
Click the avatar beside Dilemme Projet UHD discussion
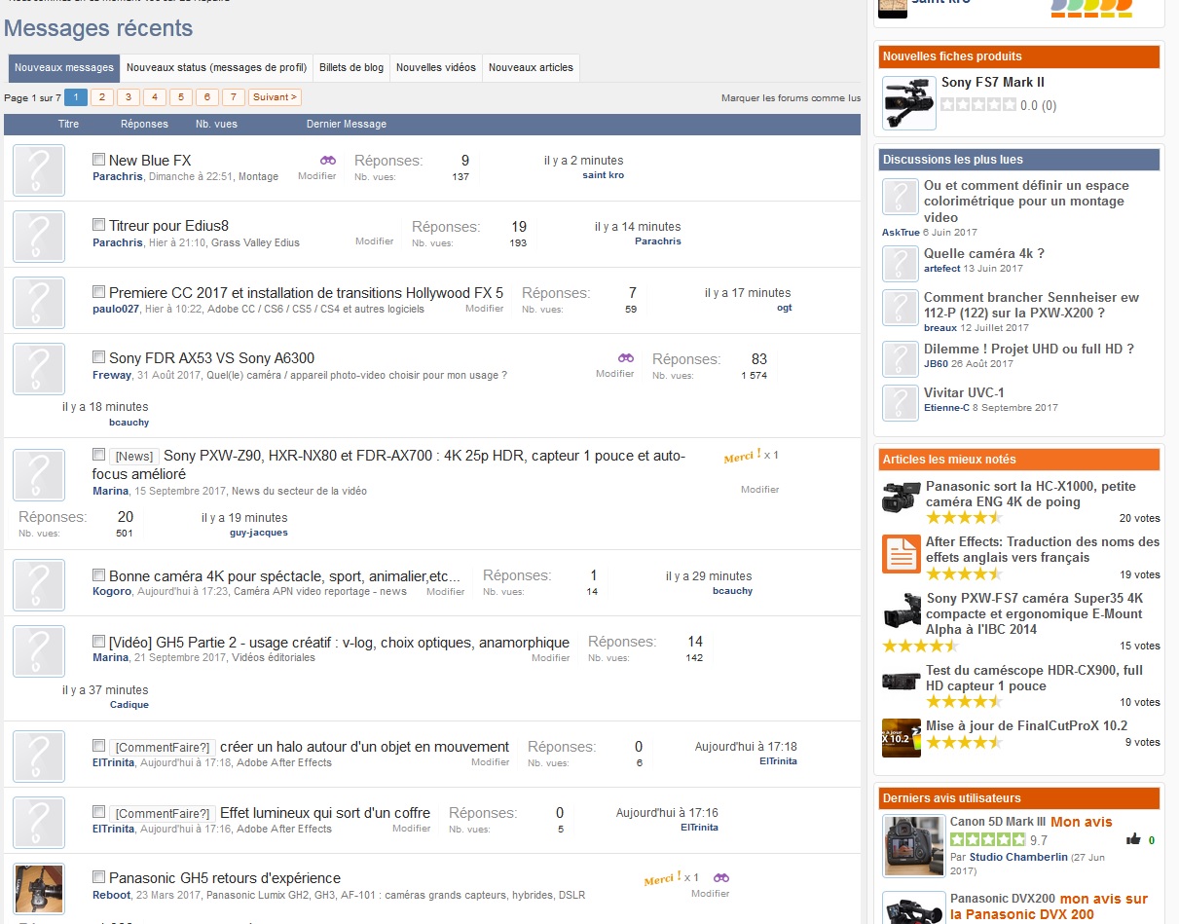(x=900, y=359)
